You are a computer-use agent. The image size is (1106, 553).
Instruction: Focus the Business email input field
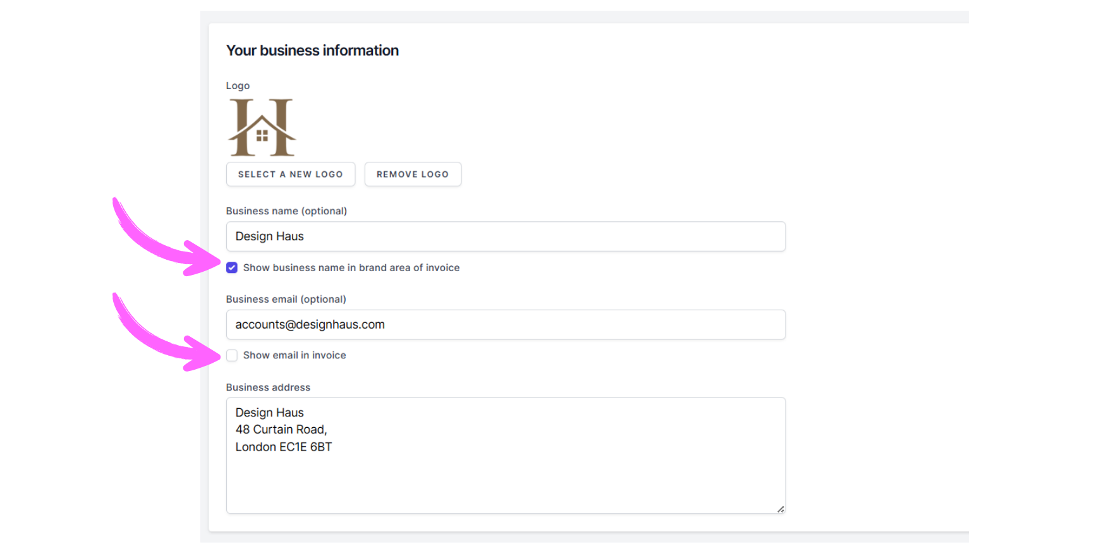tap(506, 325)
